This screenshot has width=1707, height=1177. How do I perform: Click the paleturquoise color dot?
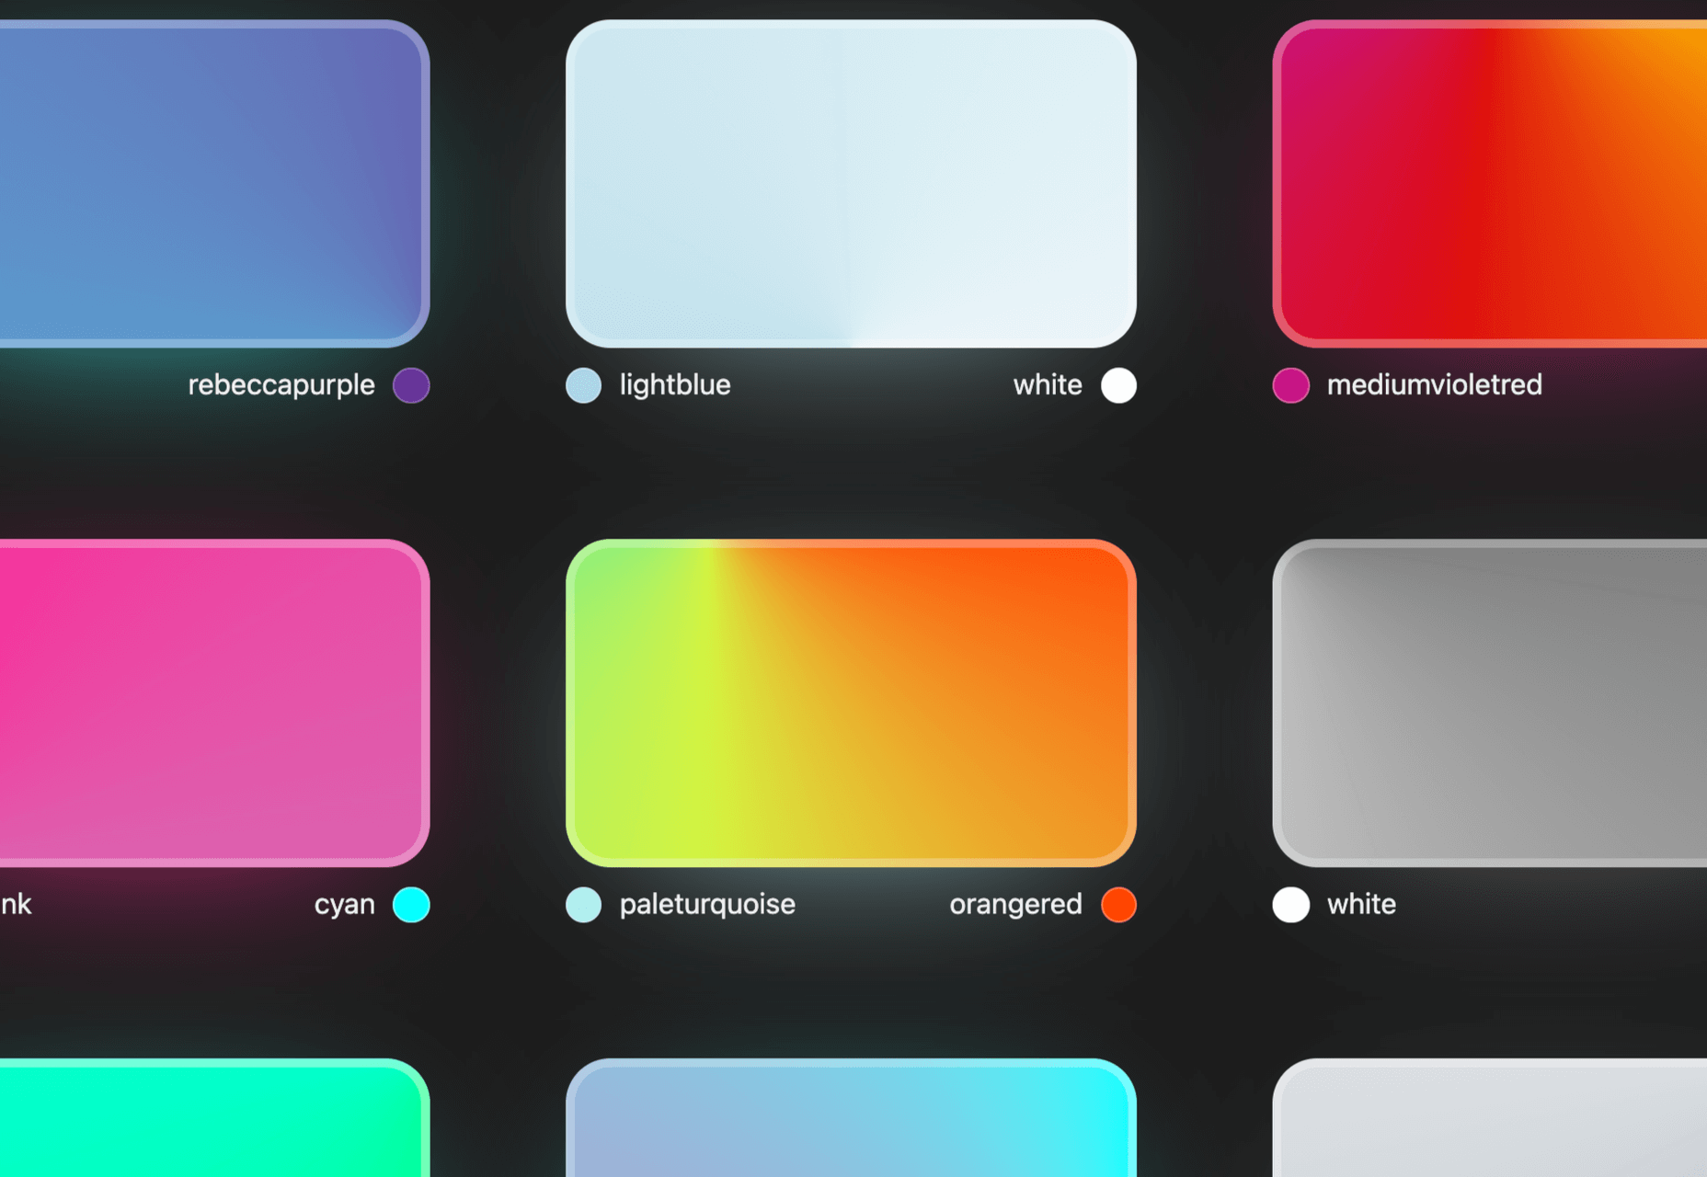pos(583,905)
